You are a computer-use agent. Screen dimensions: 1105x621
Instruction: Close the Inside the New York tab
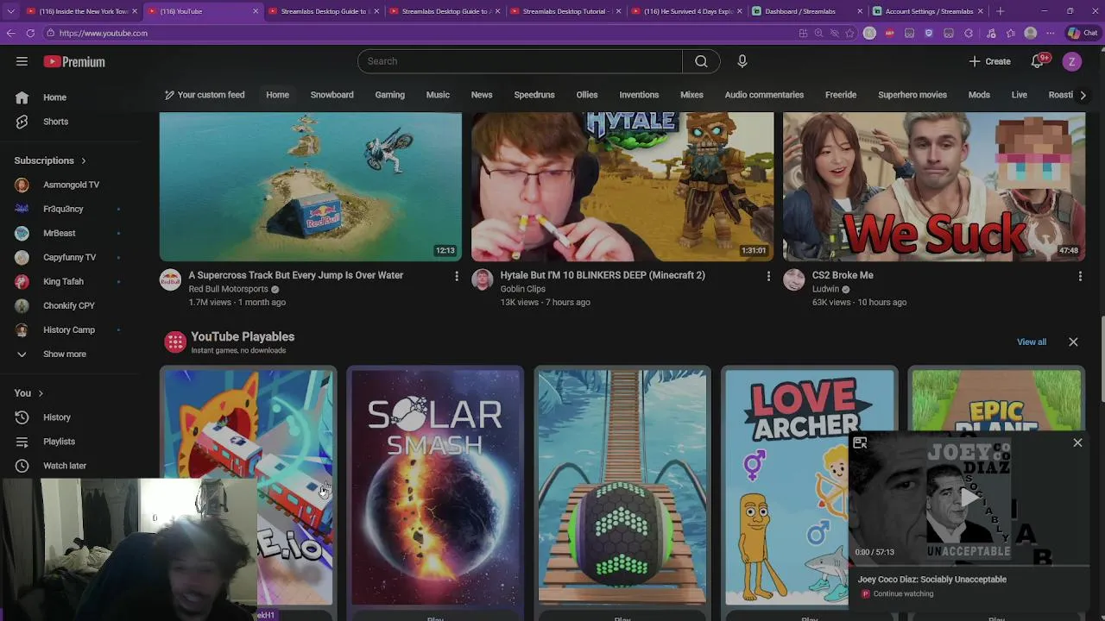135,11
